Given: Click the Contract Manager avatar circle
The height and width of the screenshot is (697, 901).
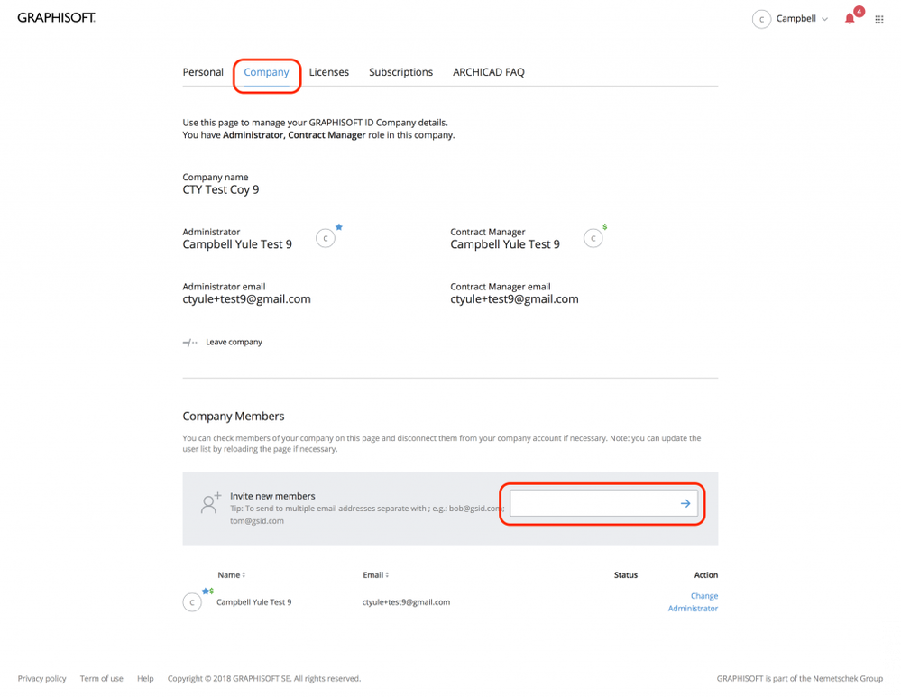Looking at the screenshot, I should [x=593, y=238].
